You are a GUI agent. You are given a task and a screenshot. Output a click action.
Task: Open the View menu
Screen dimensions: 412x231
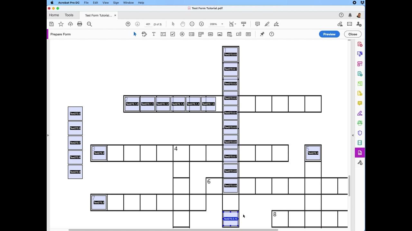click(106, 3)
